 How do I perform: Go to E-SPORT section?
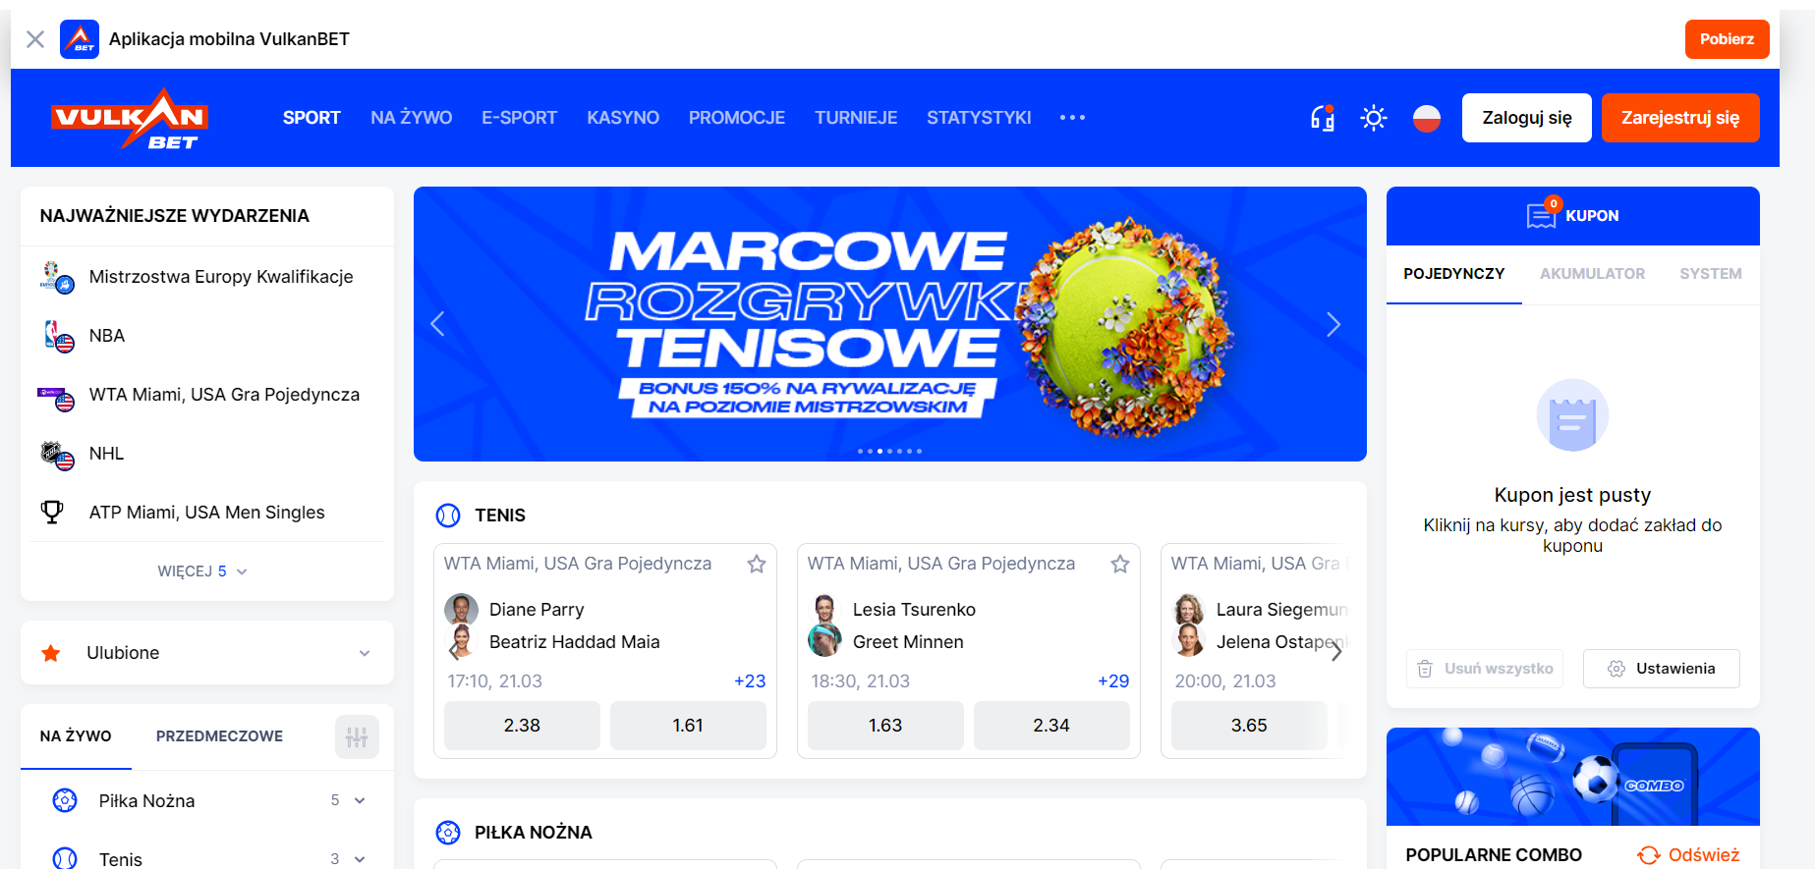(519, 118)
